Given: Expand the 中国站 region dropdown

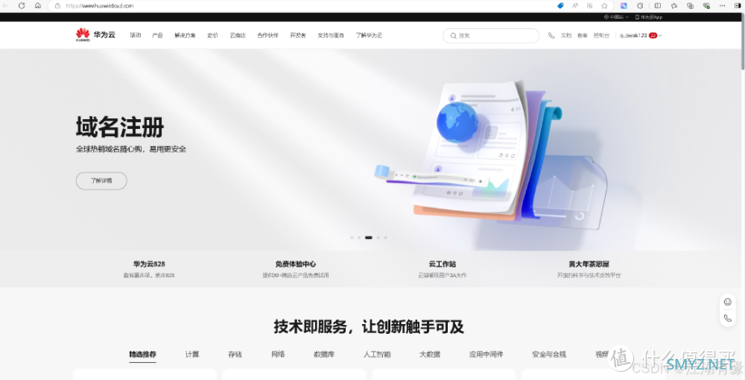Looking at the screenshot, I should click(x=616, y=17).
